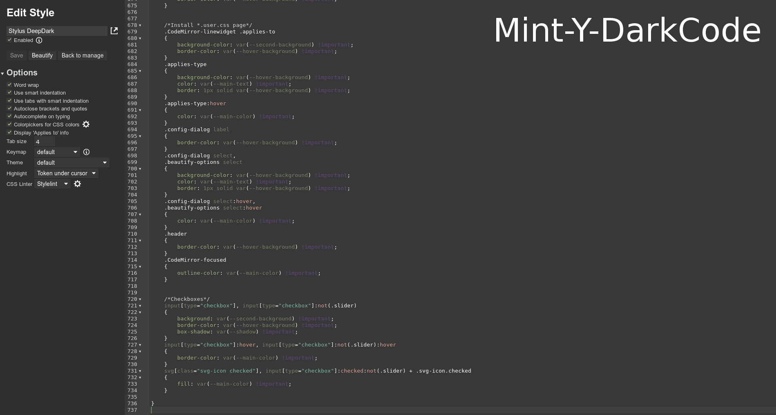
Task: Toggle the Enabled checkbox
Action: point(9,40)
